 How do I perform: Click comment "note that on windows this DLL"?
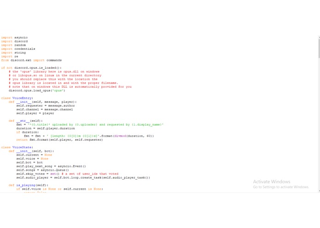pyautogui.click(x=70, y=87)
